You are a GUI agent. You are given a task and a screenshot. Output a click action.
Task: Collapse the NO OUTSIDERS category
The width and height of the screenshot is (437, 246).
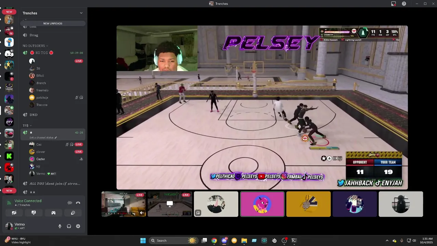pos(35,46)
